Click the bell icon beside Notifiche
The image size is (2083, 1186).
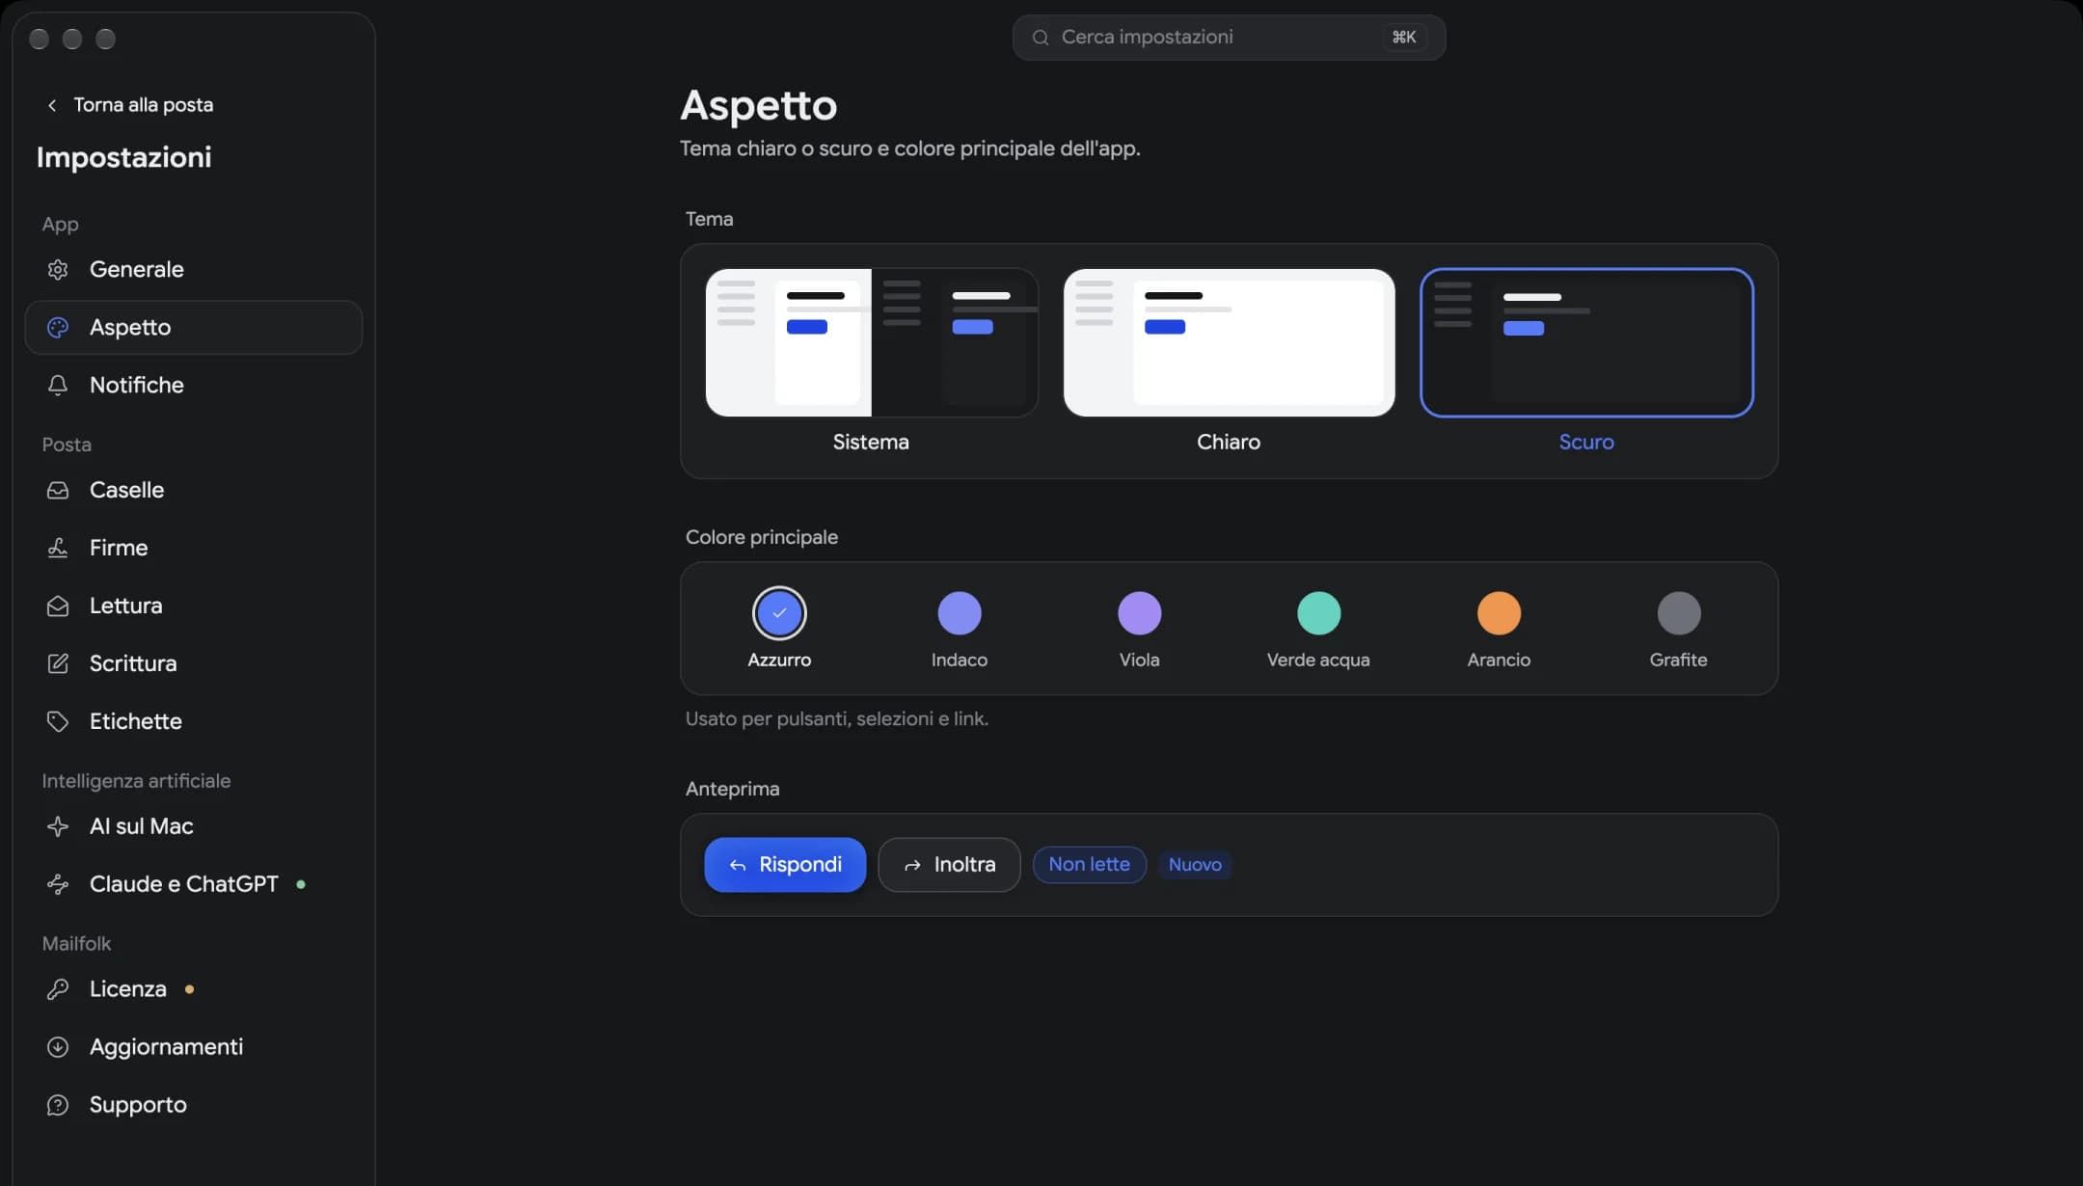point(58,385)
